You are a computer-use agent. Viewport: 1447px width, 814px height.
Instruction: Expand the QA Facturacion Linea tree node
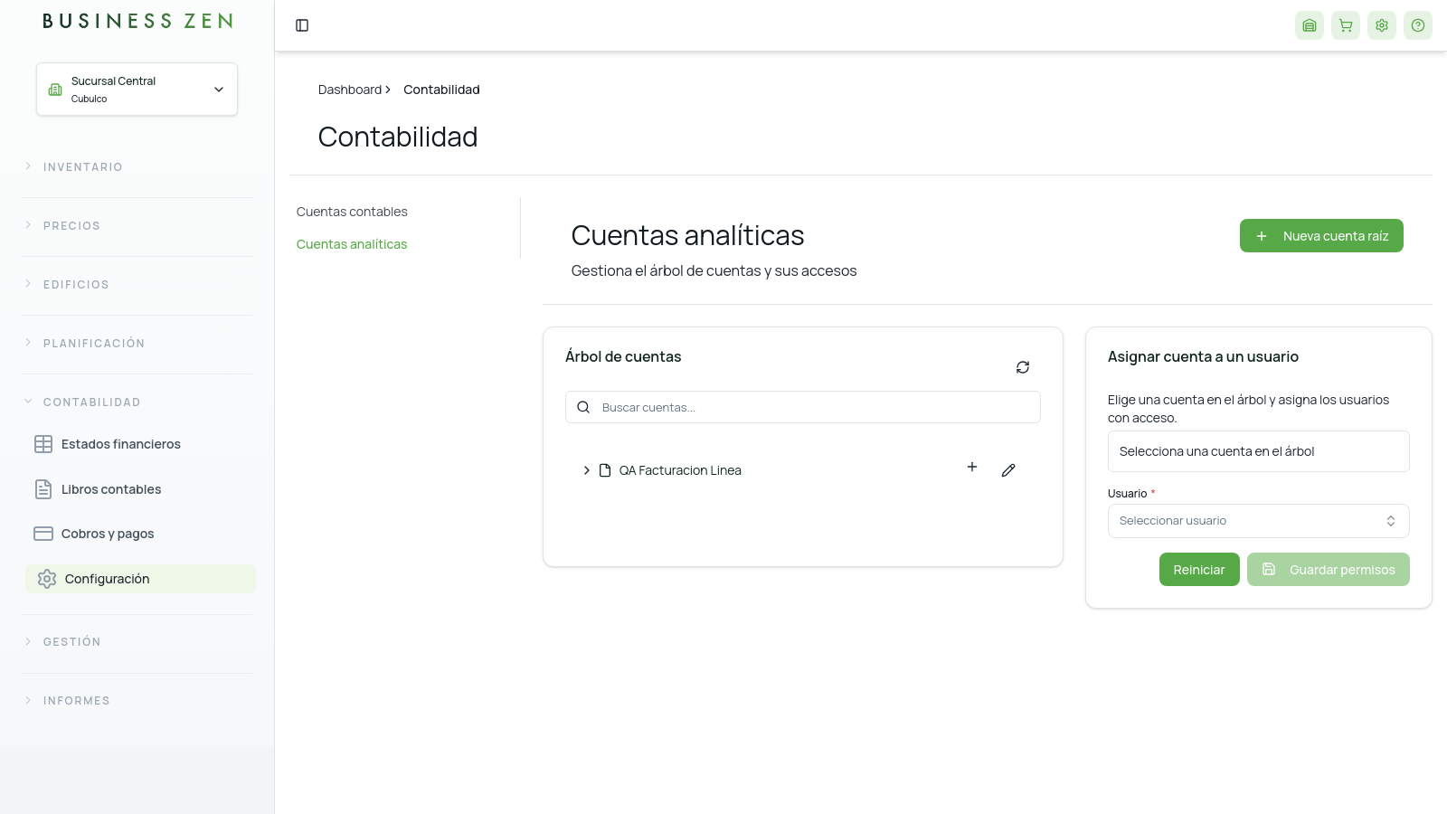(x=586, y=470)
